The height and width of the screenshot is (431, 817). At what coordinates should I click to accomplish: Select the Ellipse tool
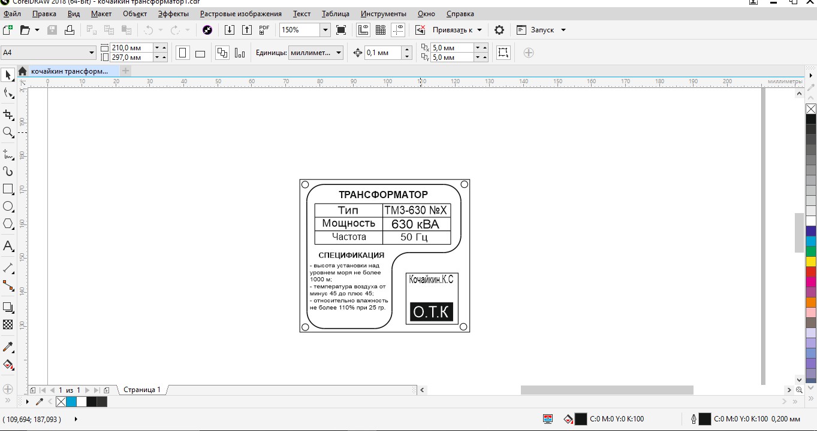8,207
